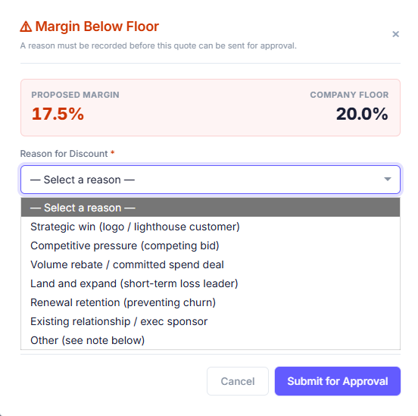Click the Margin Below Floor heading

(97, 27)
